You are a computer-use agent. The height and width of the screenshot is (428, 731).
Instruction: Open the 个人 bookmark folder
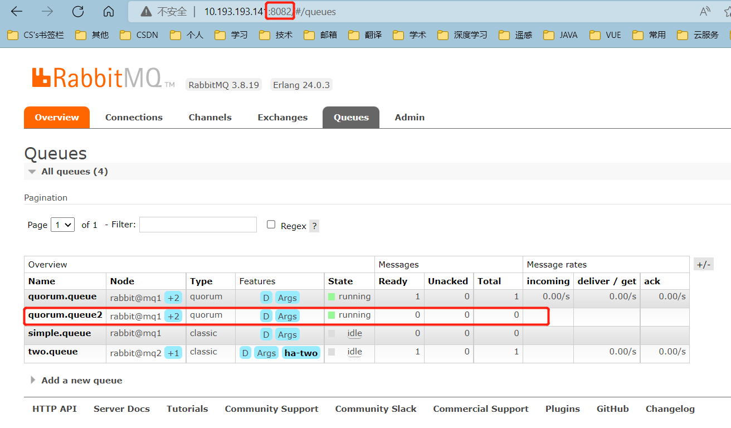click(187, 35)
